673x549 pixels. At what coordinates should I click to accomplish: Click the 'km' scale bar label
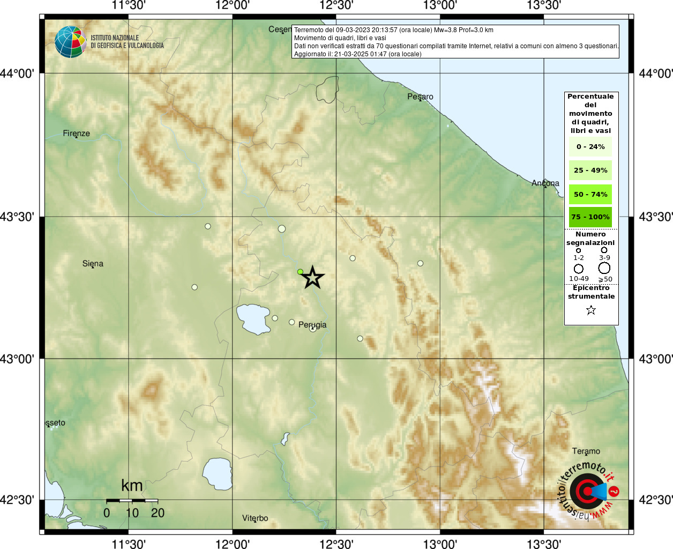(x=132, y=486)
